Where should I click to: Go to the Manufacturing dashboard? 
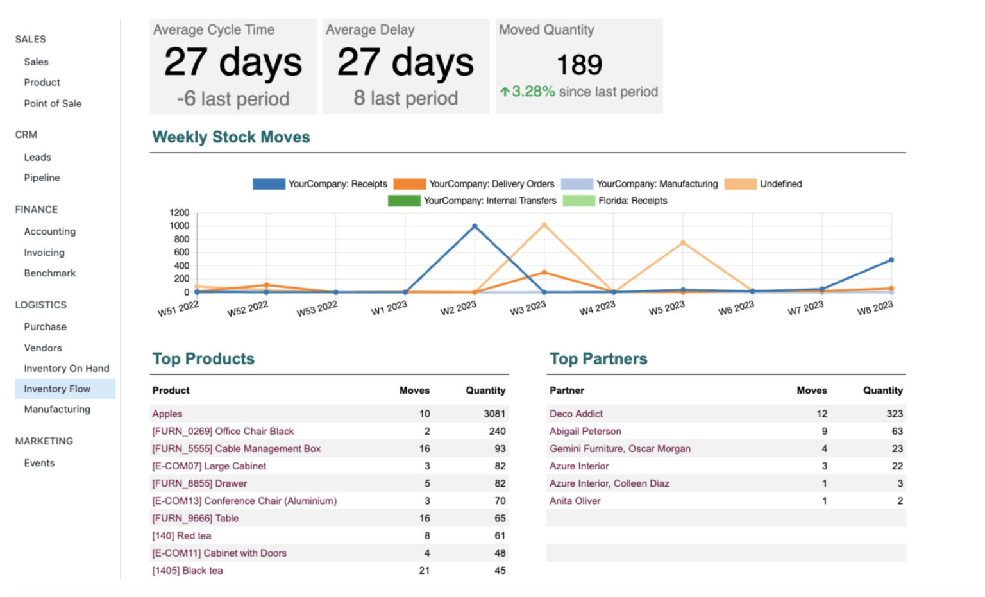coord(57,409)
